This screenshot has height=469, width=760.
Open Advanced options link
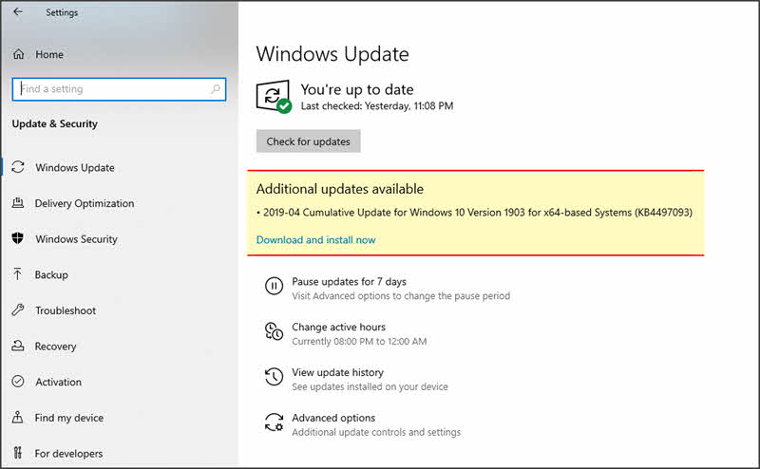(x=333, y=418)
